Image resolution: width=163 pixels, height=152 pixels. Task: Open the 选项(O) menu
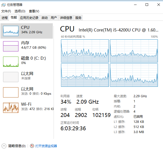click(x=20, y=11)
